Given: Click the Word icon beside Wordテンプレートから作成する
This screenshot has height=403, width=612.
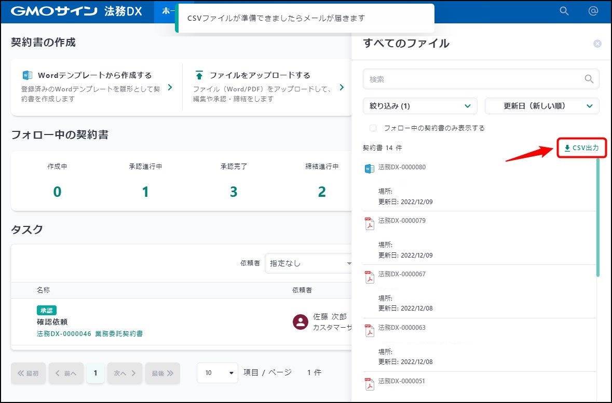Looking at the screenshot, I should [27, 75].
